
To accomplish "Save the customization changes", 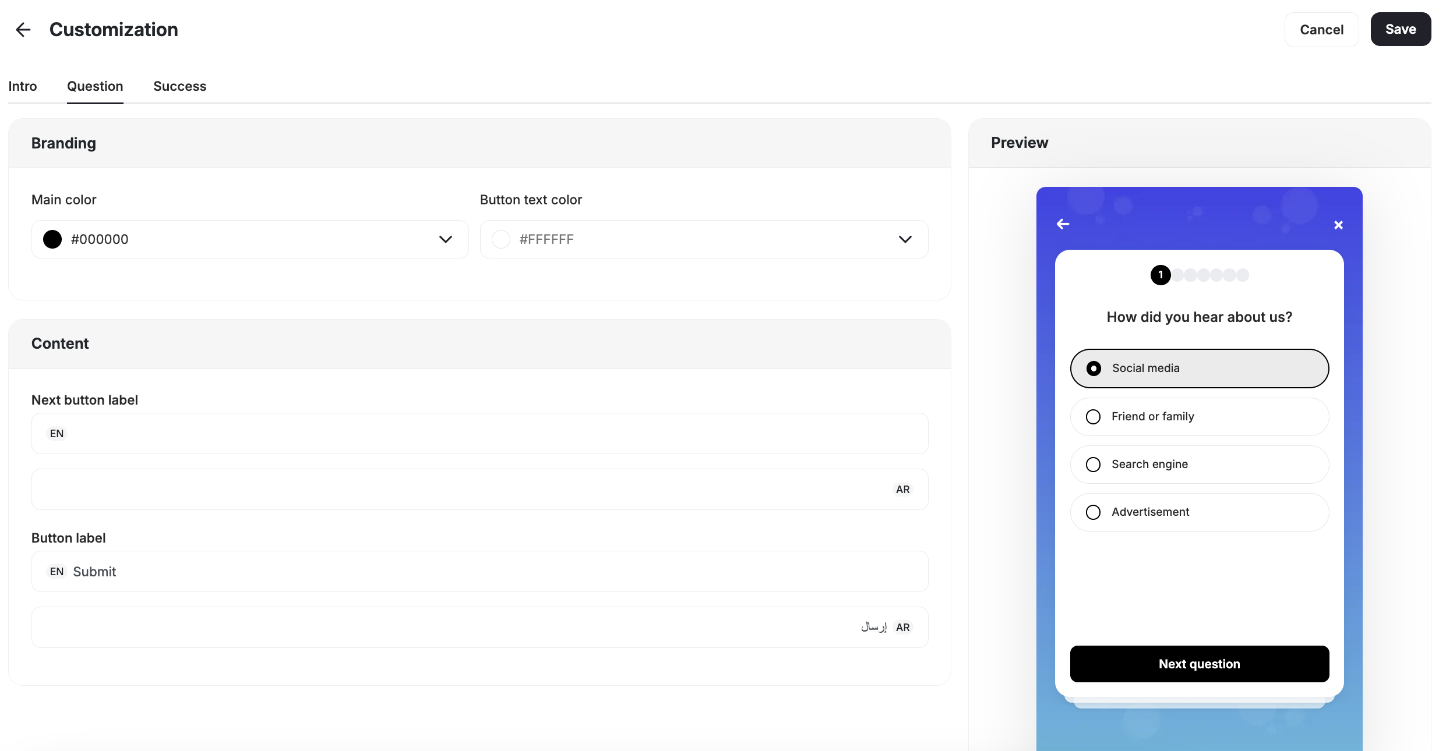I will 1401,29.
